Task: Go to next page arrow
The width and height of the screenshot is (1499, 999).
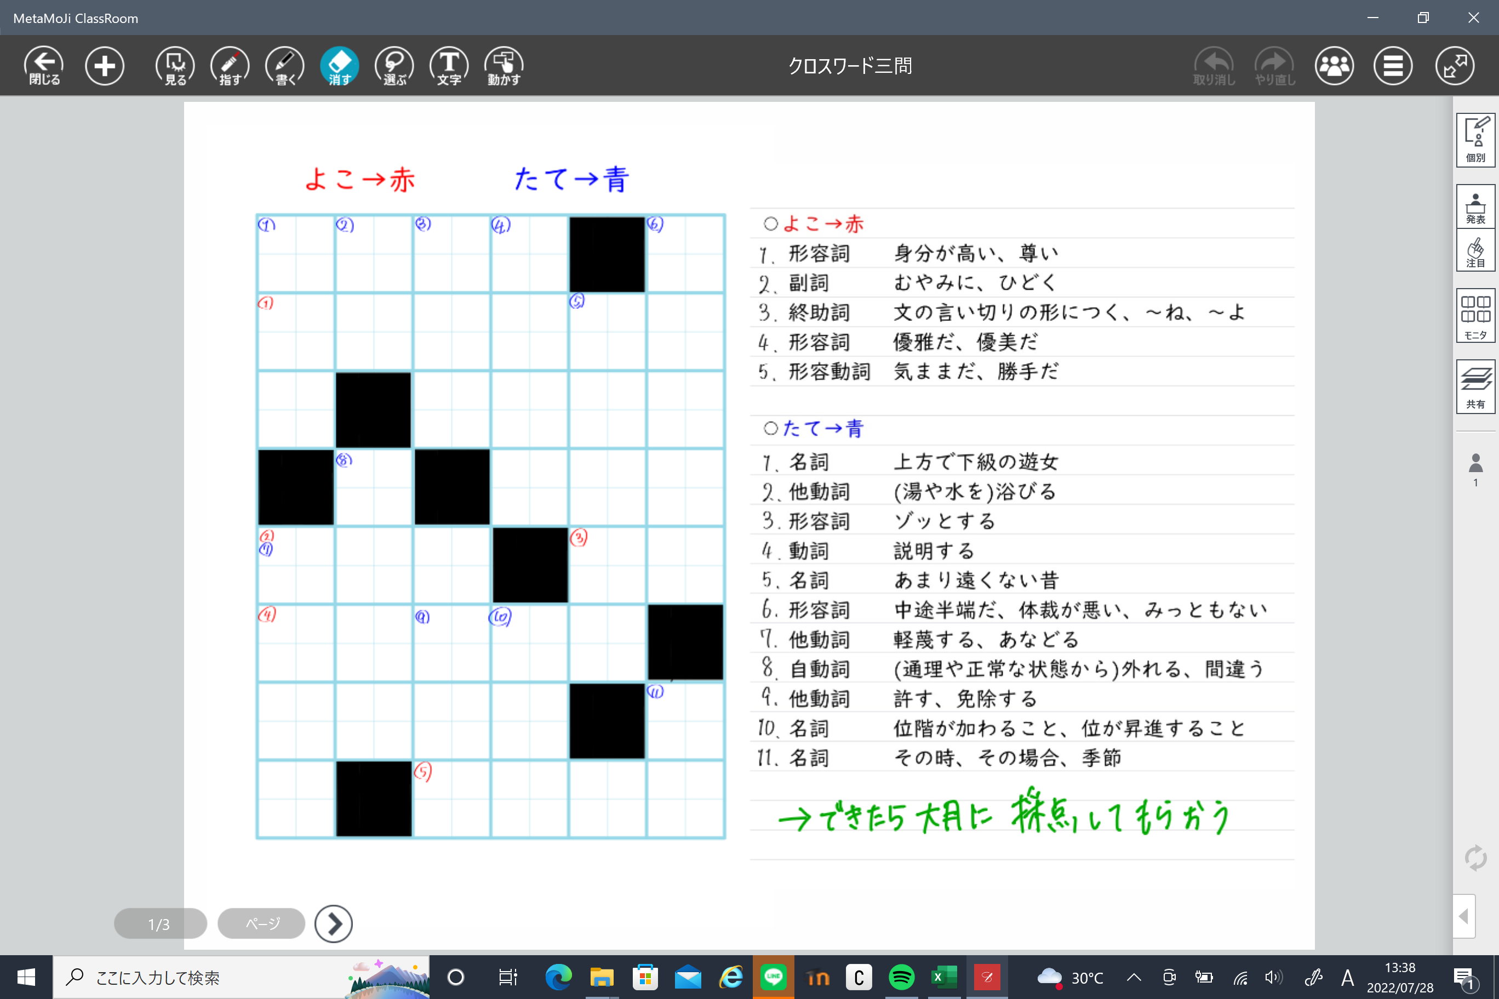Action: click(x=333, y=923)
